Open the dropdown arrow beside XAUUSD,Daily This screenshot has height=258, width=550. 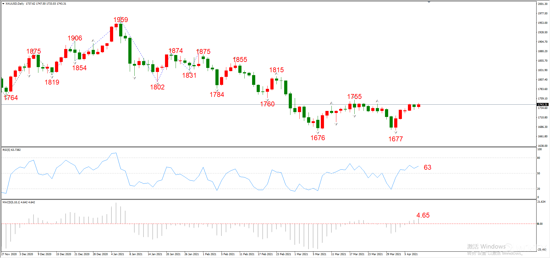click(3, 4)
